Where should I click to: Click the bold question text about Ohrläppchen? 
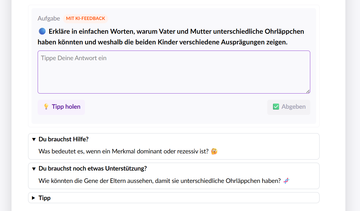click(171, 37)
